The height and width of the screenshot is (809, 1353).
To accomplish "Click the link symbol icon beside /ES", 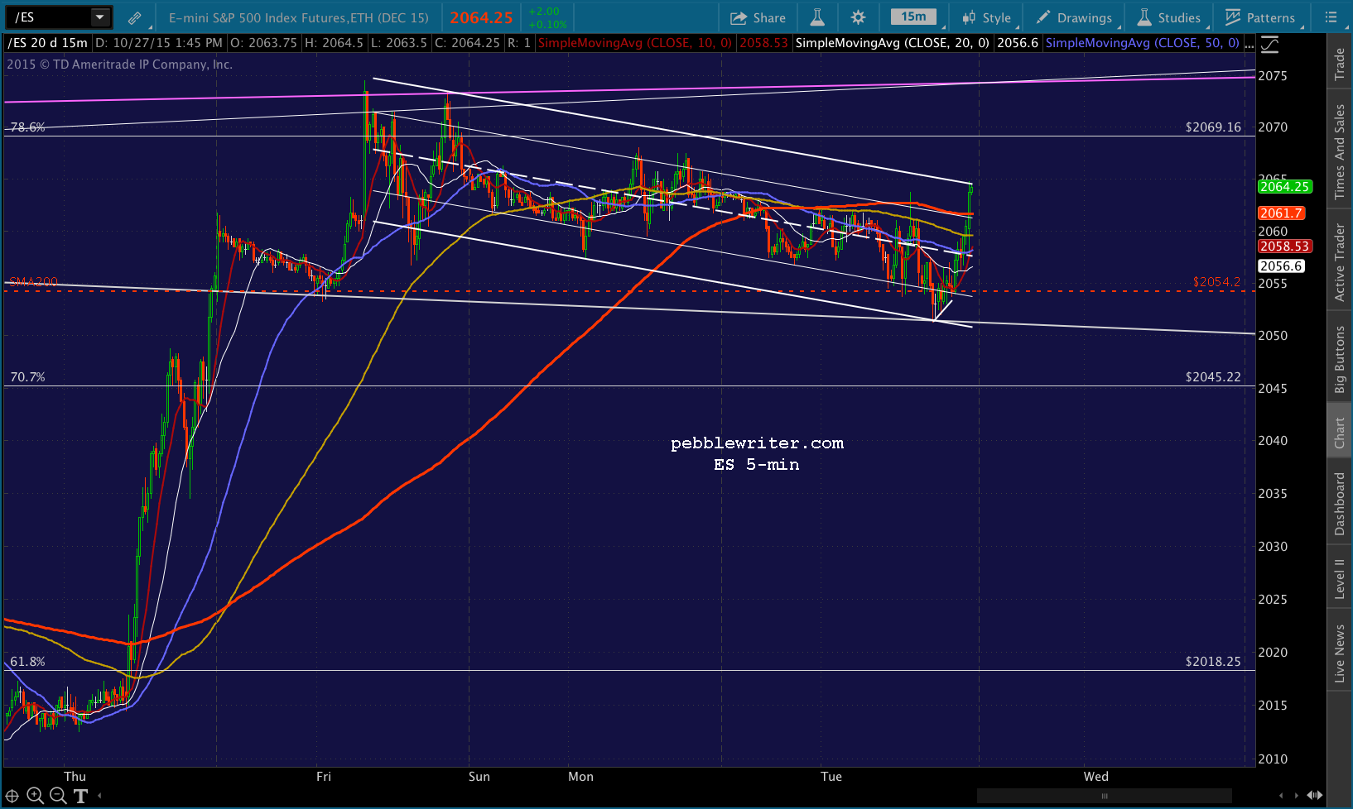I will (134, 17).
